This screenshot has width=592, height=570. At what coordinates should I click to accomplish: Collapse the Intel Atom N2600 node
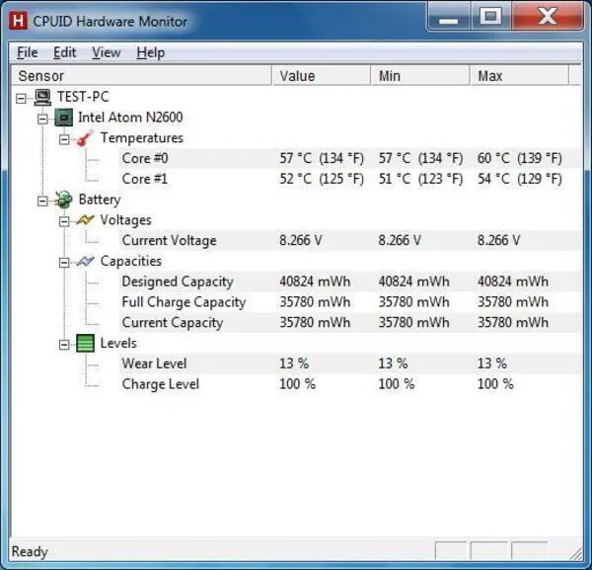tap(42, 120)
